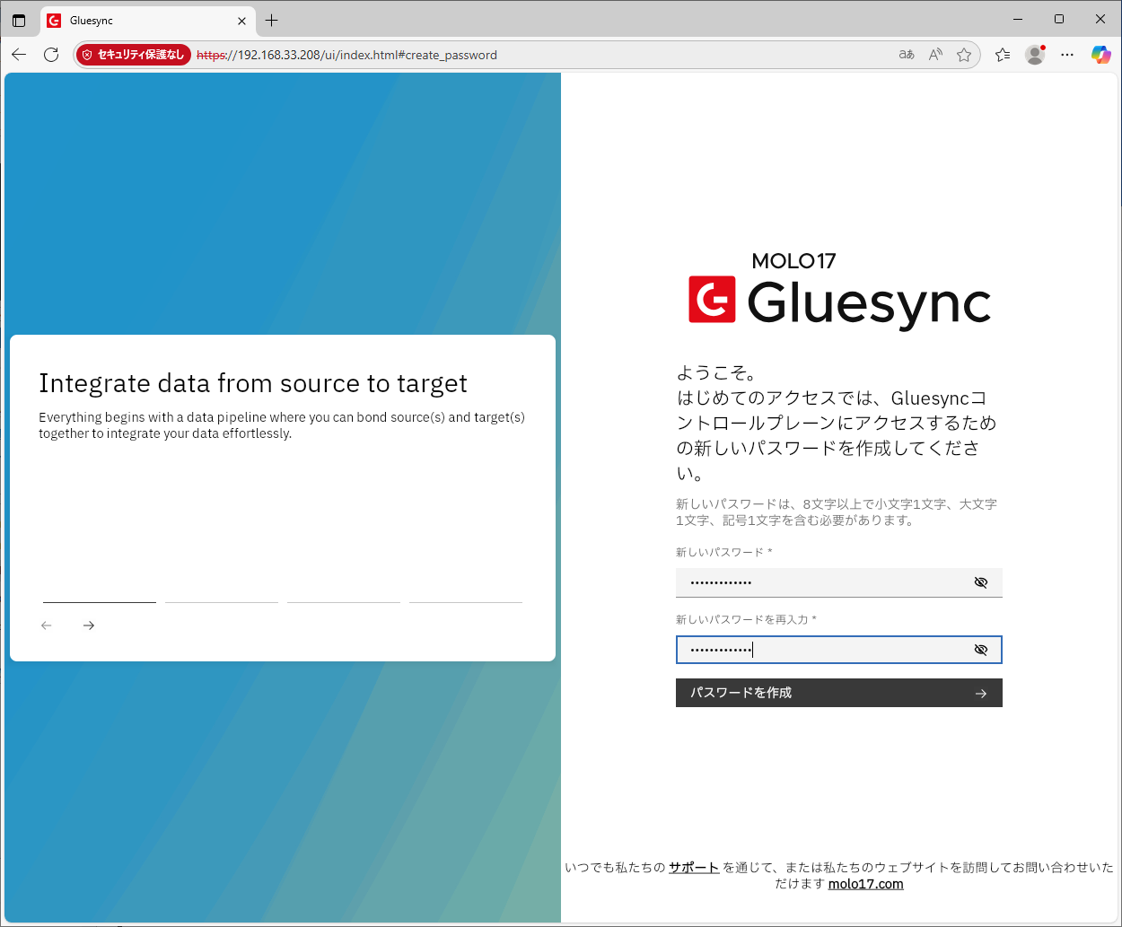
Task: Open the Read aloud icon
Action: click(x=935, y=55)
